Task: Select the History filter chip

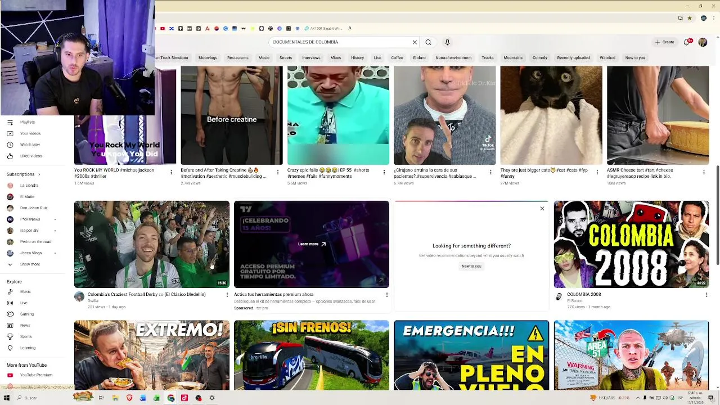Action: point(357,57)
